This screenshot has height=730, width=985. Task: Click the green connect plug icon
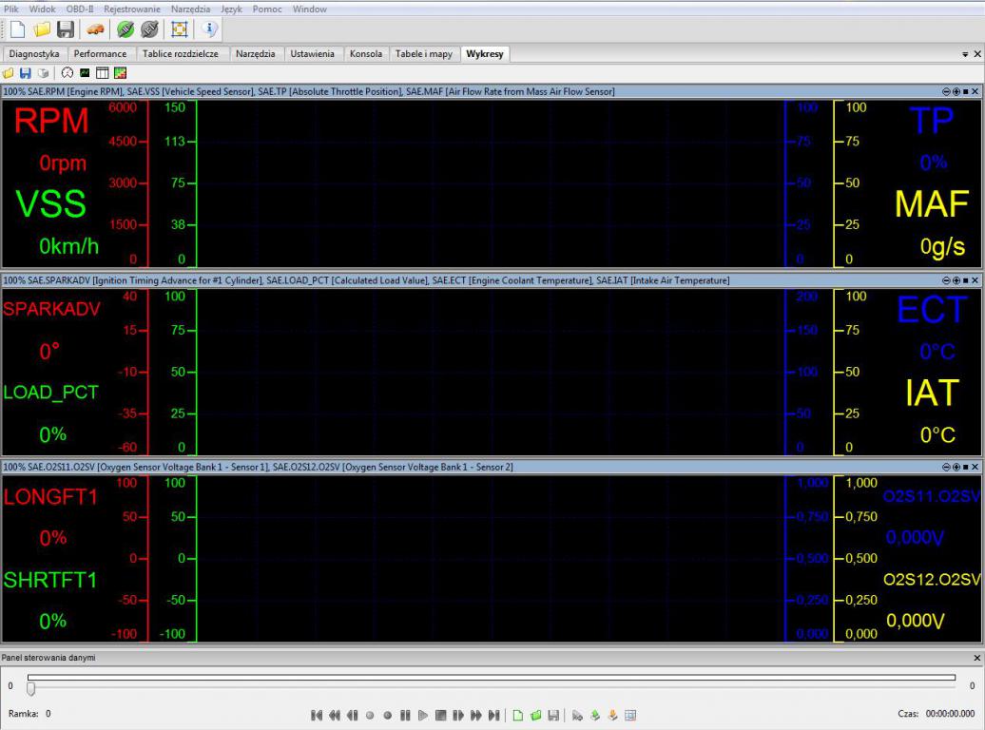point(126,29)
